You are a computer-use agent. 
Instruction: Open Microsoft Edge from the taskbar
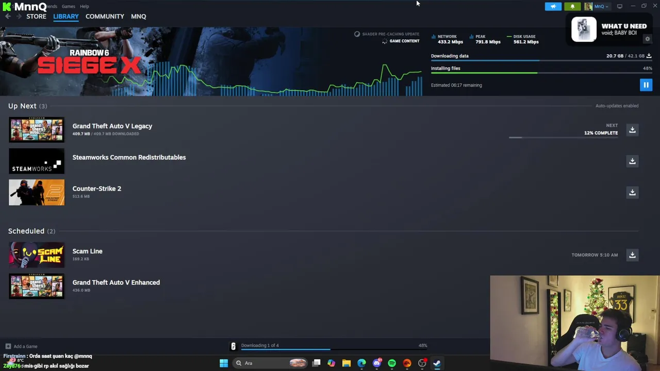point(361,363)
